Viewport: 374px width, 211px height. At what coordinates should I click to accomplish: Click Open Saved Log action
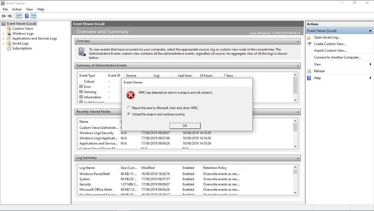[x=327, y=37]
